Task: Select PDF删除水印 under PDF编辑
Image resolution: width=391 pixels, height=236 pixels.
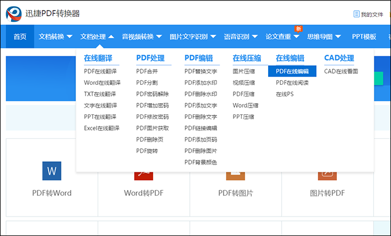Action: pos(201,94)
